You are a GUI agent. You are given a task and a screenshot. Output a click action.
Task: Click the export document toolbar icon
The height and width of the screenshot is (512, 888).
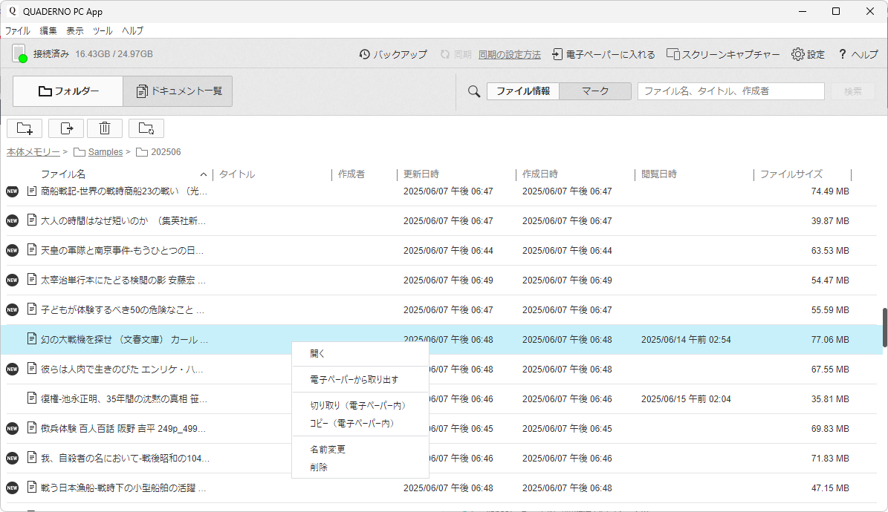coord(66,128)
